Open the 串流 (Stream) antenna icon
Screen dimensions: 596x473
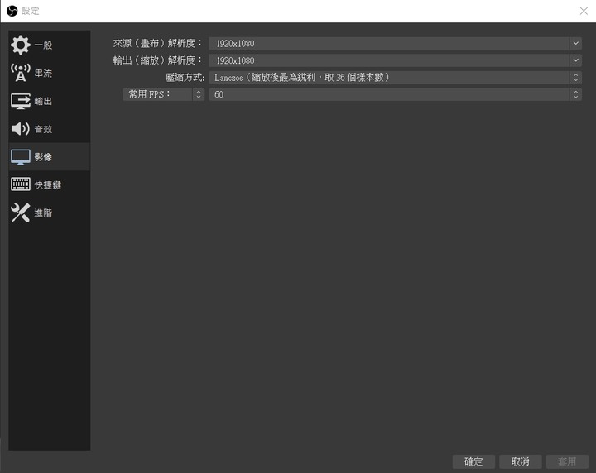pos(21,73)
